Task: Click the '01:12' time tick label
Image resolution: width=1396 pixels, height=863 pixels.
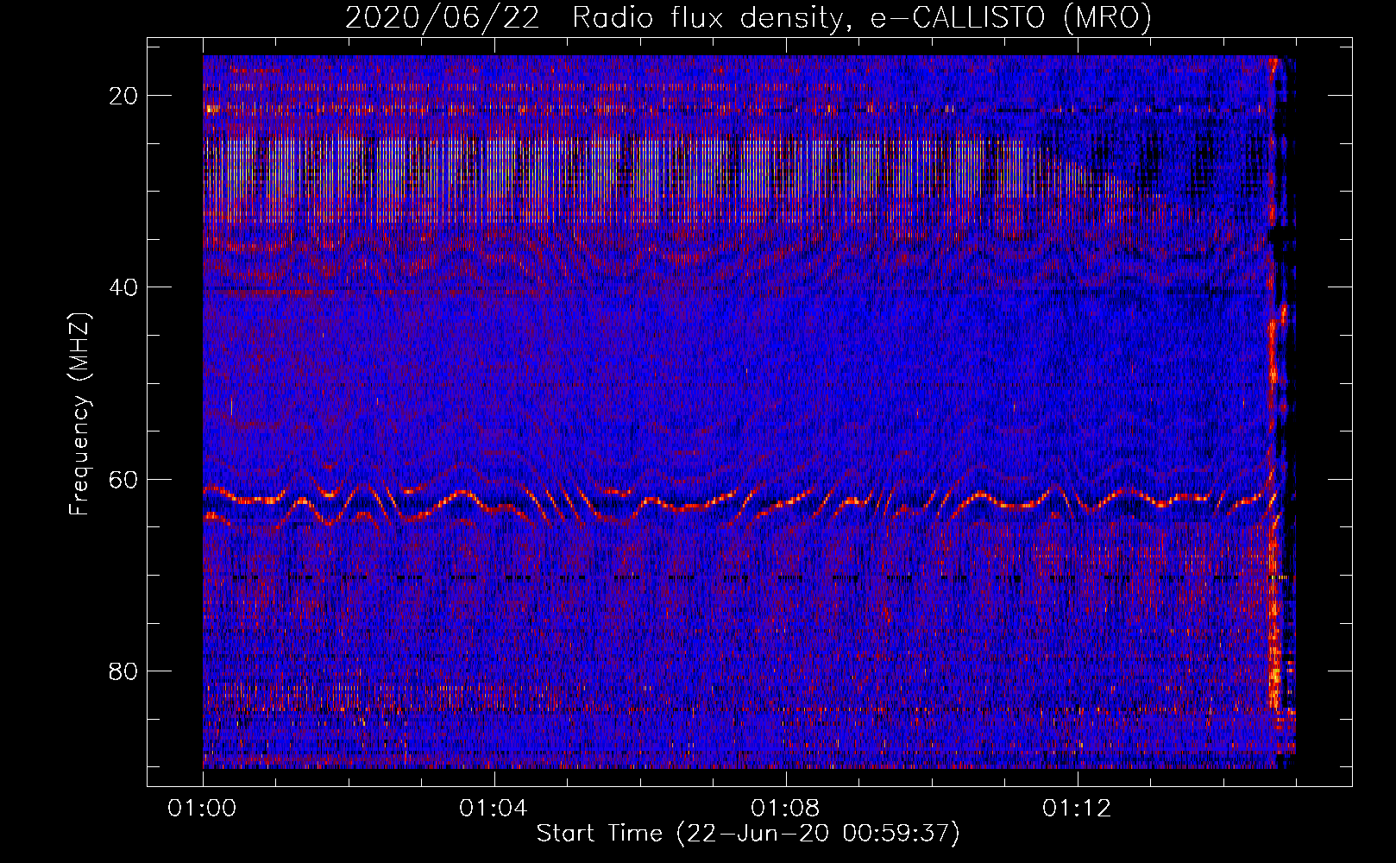Action: point(1077,809)
